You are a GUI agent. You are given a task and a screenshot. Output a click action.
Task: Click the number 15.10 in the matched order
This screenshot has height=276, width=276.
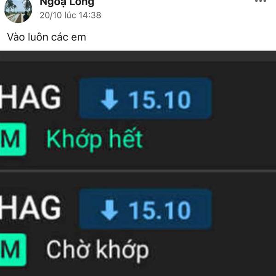[160, 100]
